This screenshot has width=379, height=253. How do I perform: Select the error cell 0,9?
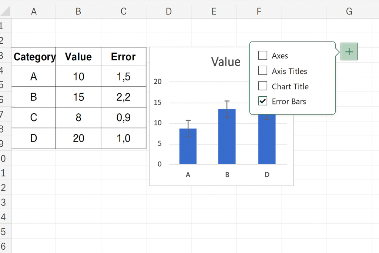click(x=124, y=117)
